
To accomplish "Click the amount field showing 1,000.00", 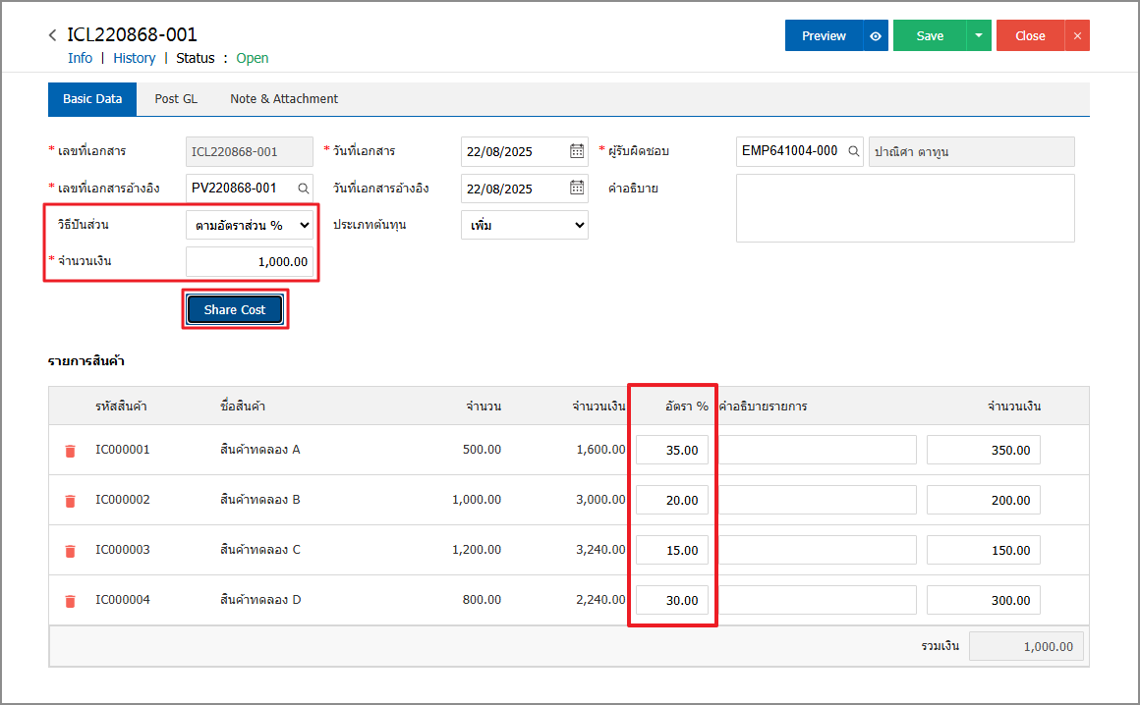I will point(250,262).
